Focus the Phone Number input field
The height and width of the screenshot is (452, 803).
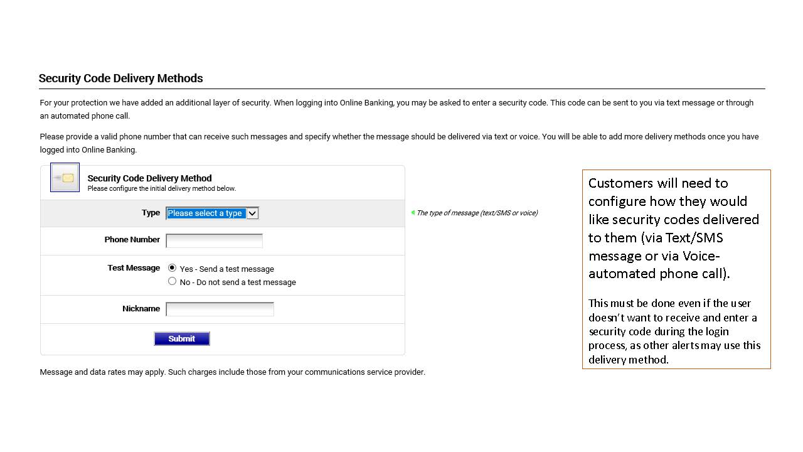pyautogui.click(x=214, y=240)
